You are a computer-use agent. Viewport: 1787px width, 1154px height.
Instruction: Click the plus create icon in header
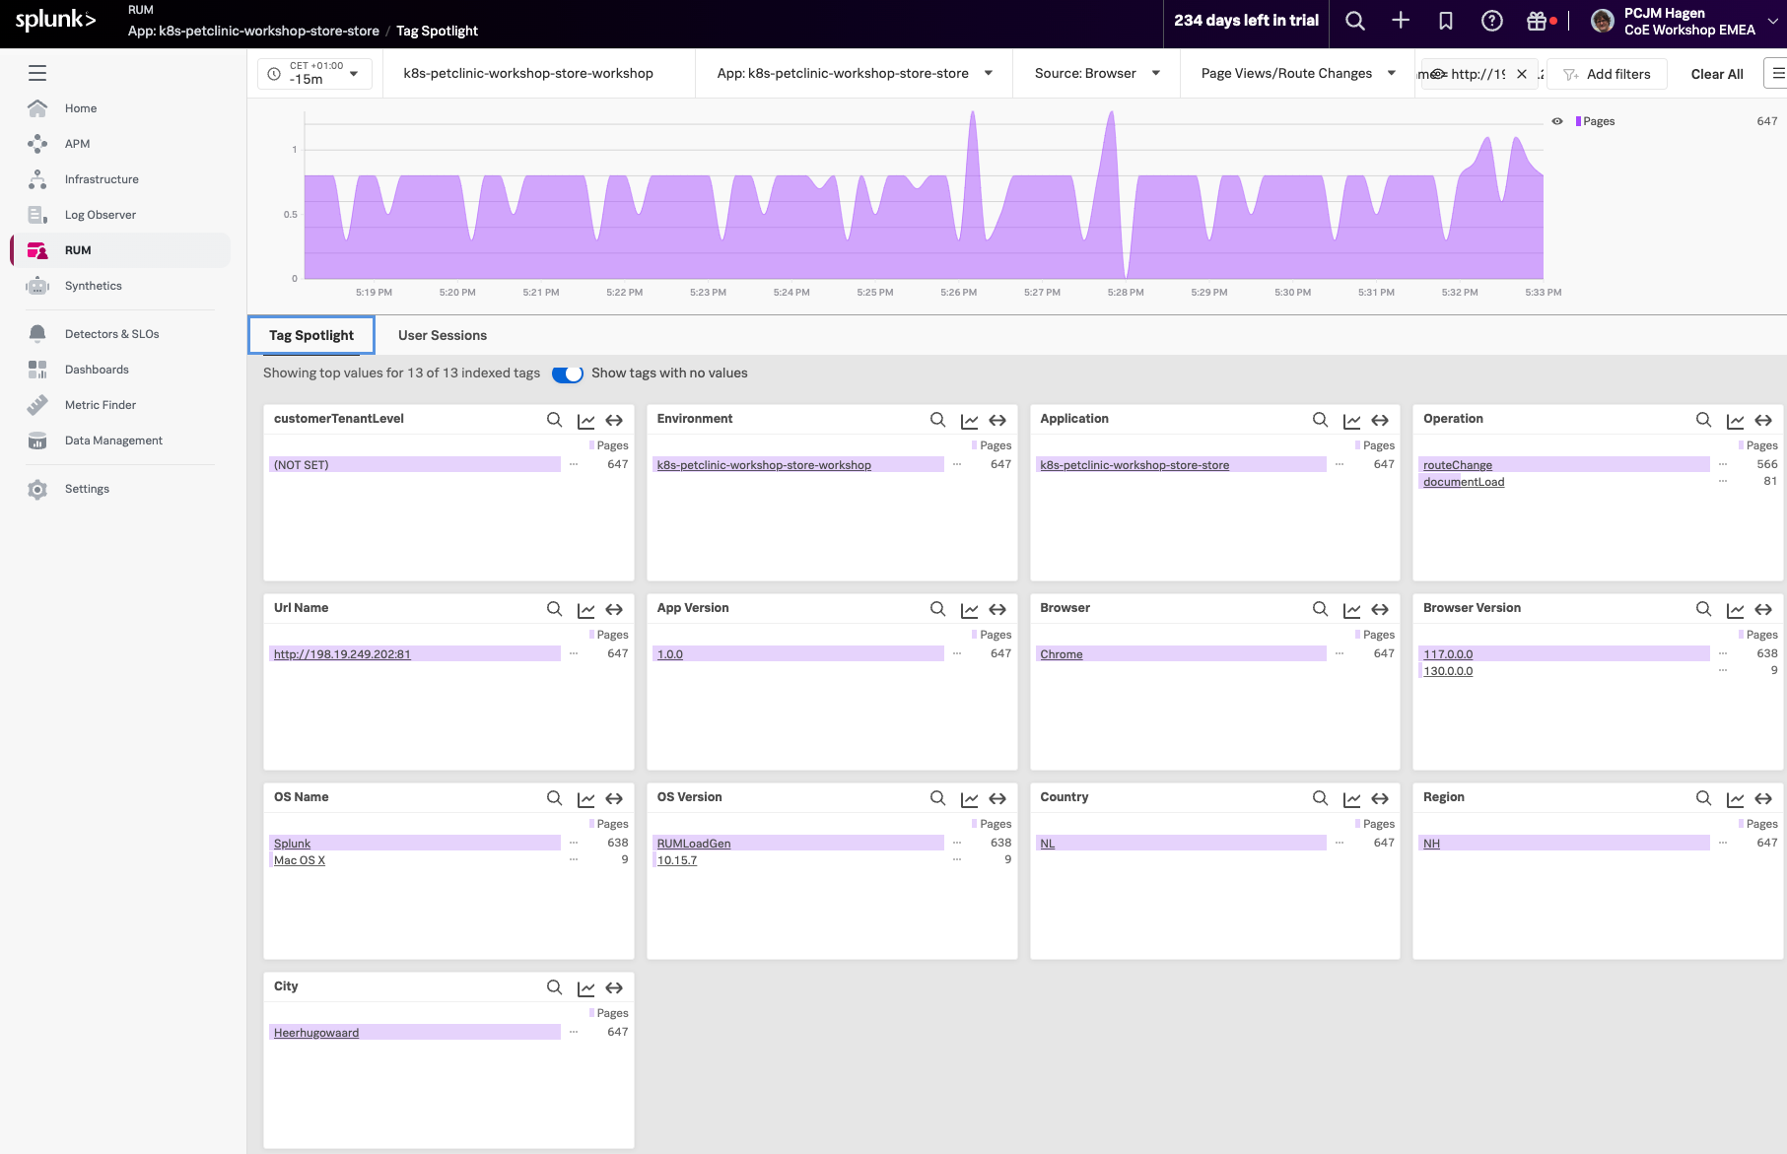(x=1401, y=21)
